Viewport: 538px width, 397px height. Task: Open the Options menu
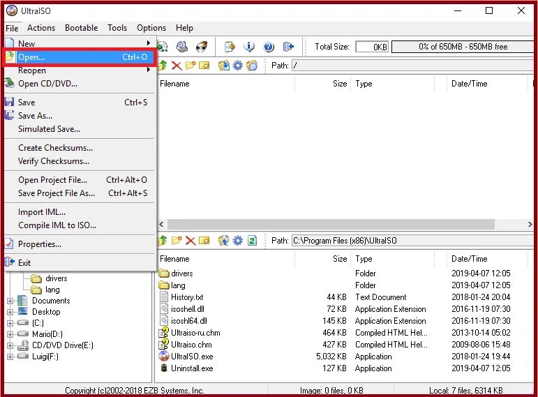tap(151, 28)
